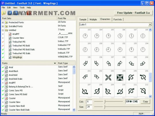This screenshot has height=116, width=155.
Task: Pick the swirl glyph numbered 206
Action: tap(143, 77)
